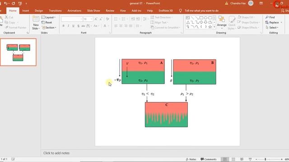The image size is (289, 162).
Task: Open the font size dropdown
Action: 92,19
